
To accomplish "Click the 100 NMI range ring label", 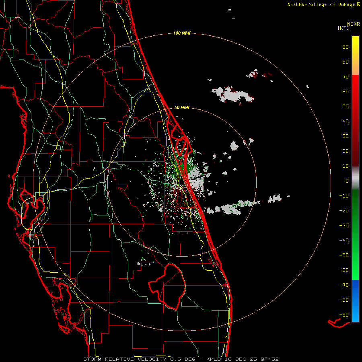I will point(182,33).
